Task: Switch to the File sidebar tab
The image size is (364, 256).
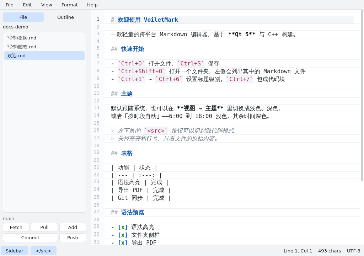Action: tap(23, 17)
